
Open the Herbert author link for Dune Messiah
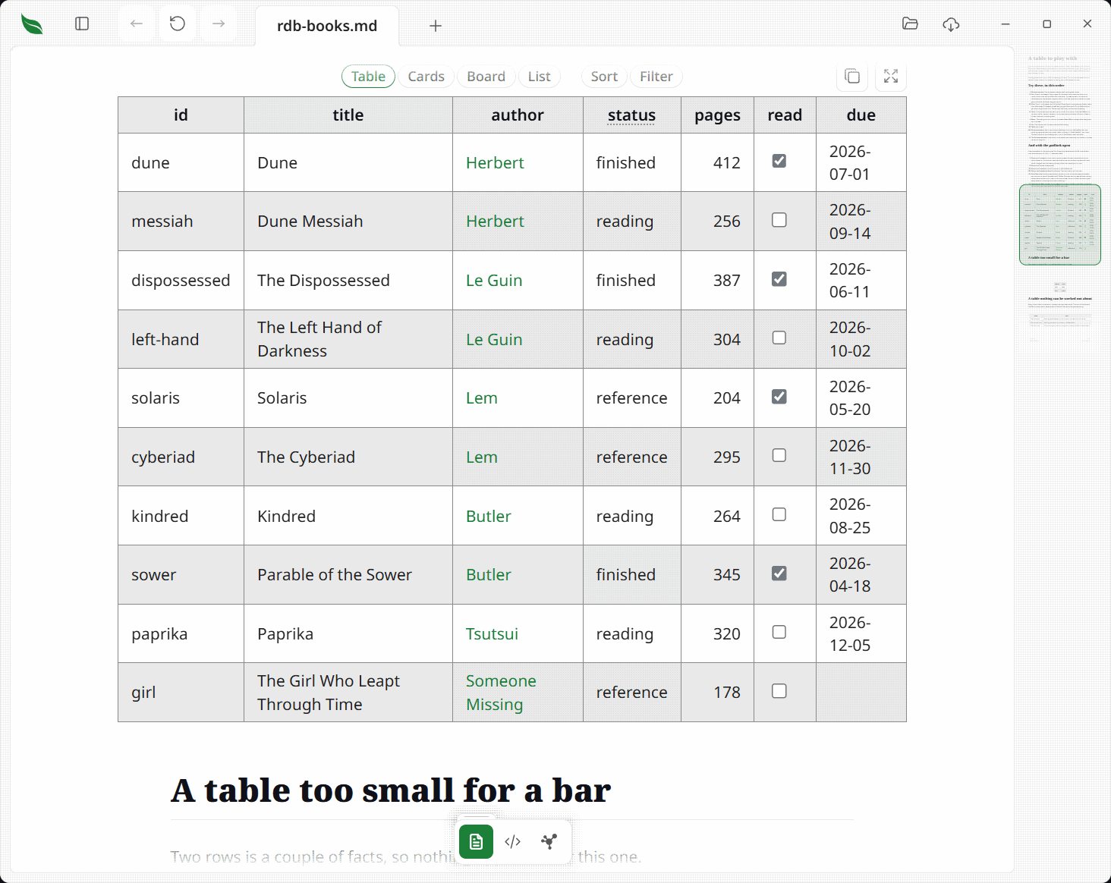click(495, 222)
